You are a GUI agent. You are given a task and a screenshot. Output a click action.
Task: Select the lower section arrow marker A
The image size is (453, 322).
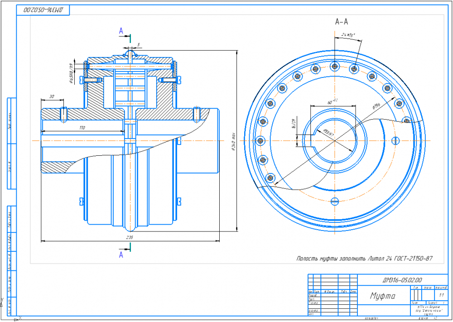(x=121, y=255)
